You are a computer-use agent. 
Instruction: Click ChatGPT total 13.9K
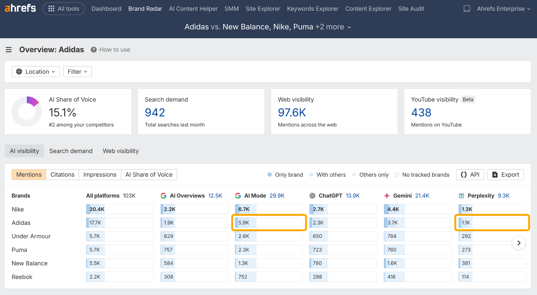point(353,196)
